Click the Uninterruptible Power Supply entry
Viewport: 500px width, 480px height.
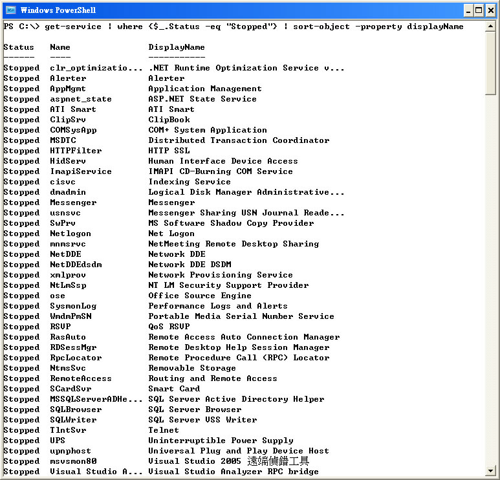tap(221, 441)
